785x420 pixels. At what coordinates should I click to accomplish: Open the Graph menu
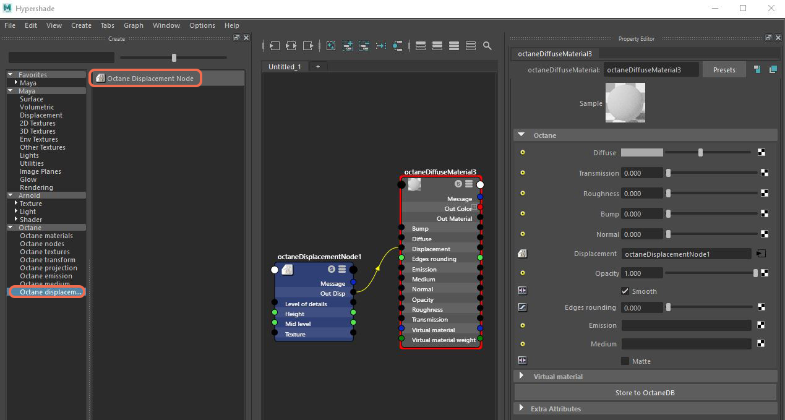(x=133, y=25)
